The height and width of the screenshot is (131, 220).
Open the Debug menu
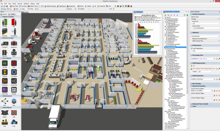point(33,4)
